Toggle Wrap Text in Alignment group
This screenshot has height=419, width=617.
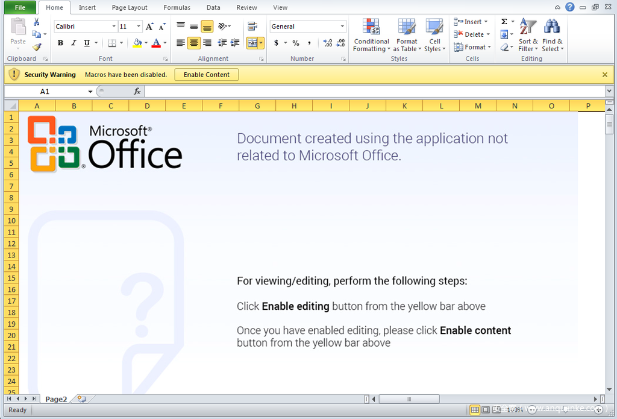[252, 27]
